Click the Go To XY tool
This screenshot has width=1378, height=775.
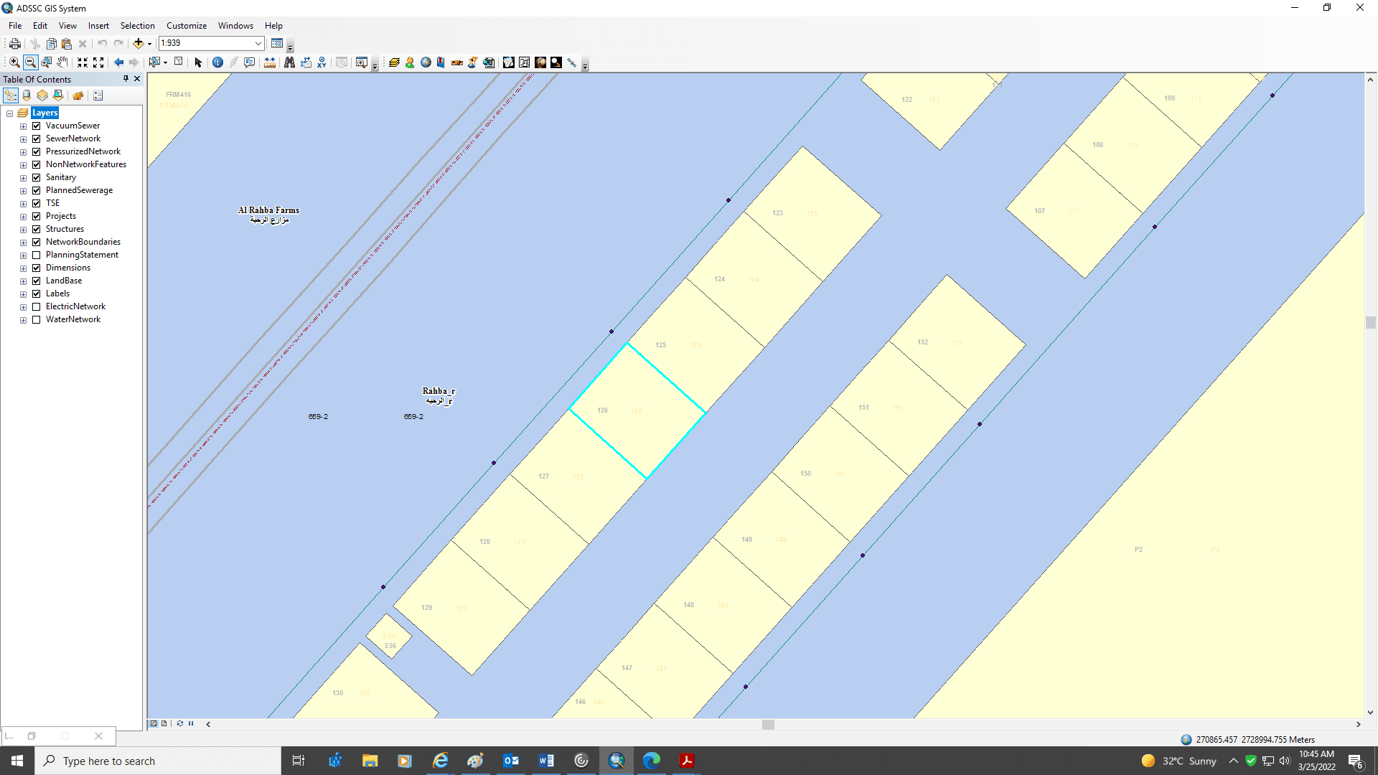coord(322,62)
